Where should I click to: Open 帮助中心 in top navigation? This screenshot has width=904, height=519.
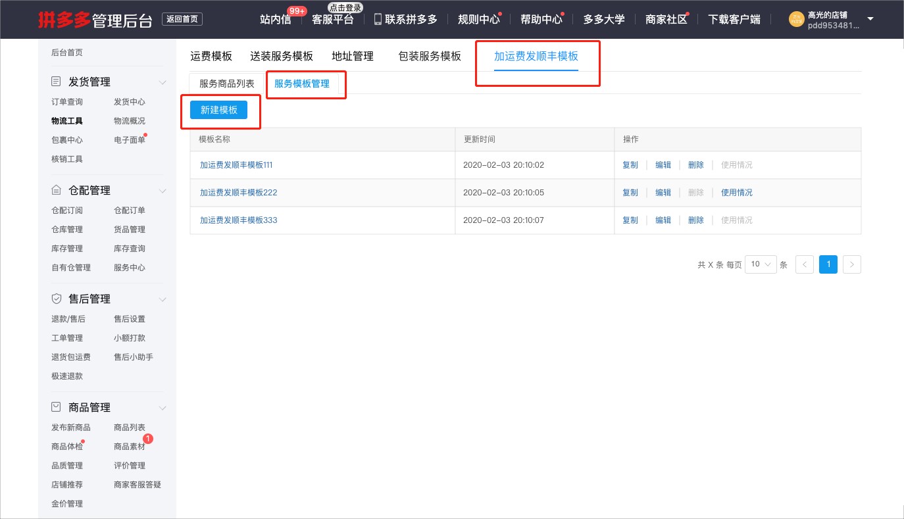tap(541, 20)
